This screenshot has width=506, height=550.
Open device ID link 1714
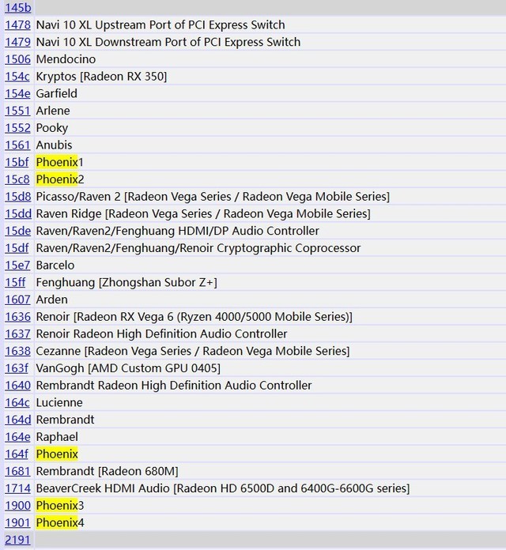pos(18,489)
